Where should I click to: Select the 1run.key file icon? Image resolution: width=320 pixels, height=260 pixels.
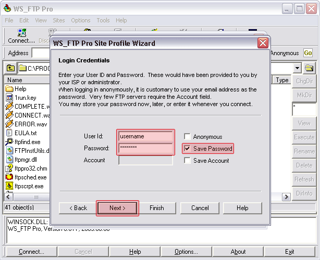point(9,98)
